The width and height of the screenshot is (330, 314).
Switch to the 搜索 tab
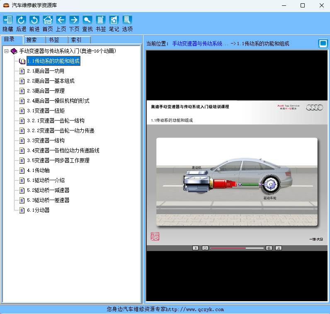tap(35, 40)
